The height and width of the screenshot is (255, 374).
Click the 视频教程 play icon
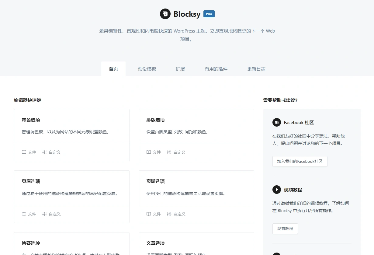pyautogui.click(x=277, y=190)
